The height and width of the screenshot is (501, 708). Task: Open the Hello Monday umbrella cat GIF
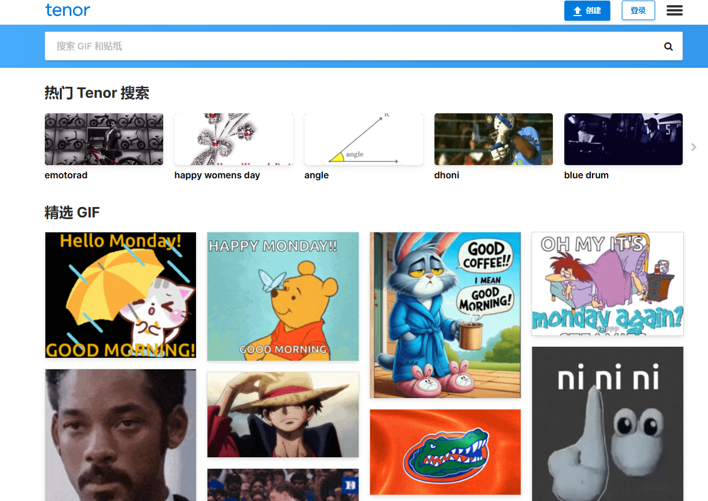tap(121, 295)
